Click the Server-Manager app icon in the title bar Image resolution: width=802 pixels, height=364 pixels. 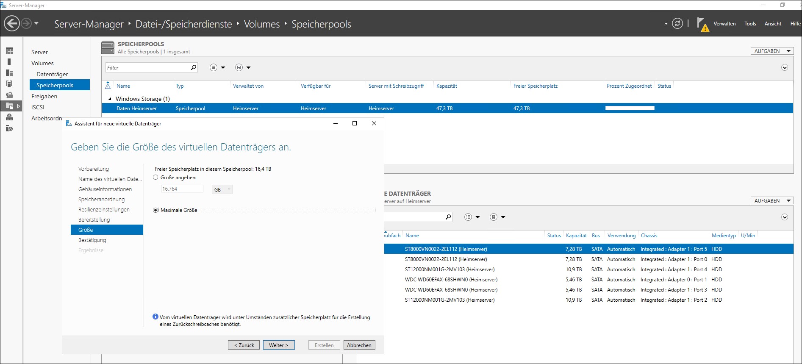pyautogui.click(x=4, y=5)
